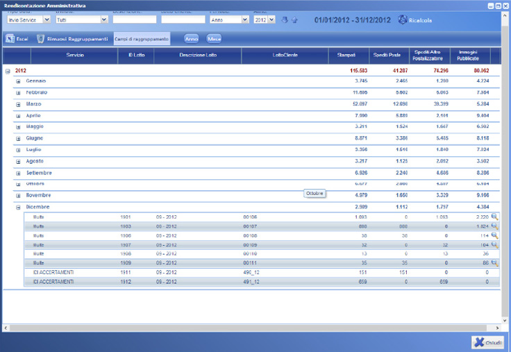
Task: Click the 00106 lotto cliente cell
Action: [250, 217]
